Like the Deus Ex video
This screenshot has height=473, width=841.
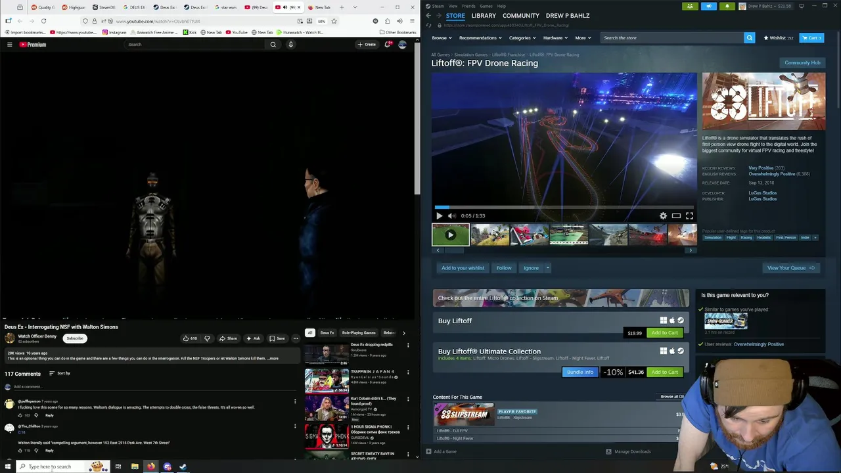(x=190, y=338)
